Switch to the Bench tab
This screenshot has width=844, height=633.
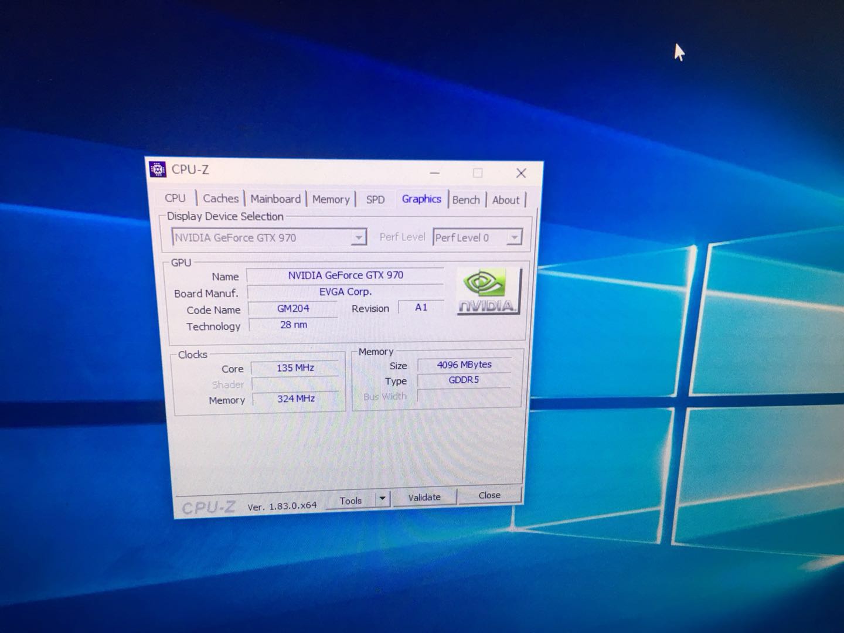466,200
